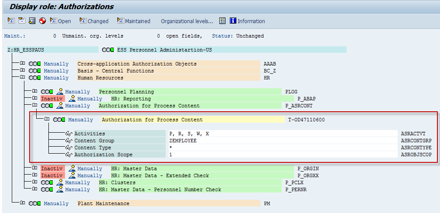Image resolution: width=440 pixels, height=213 pixels.
Task: Click the ASRCONTGRP field name
Action: click(416, 141)
